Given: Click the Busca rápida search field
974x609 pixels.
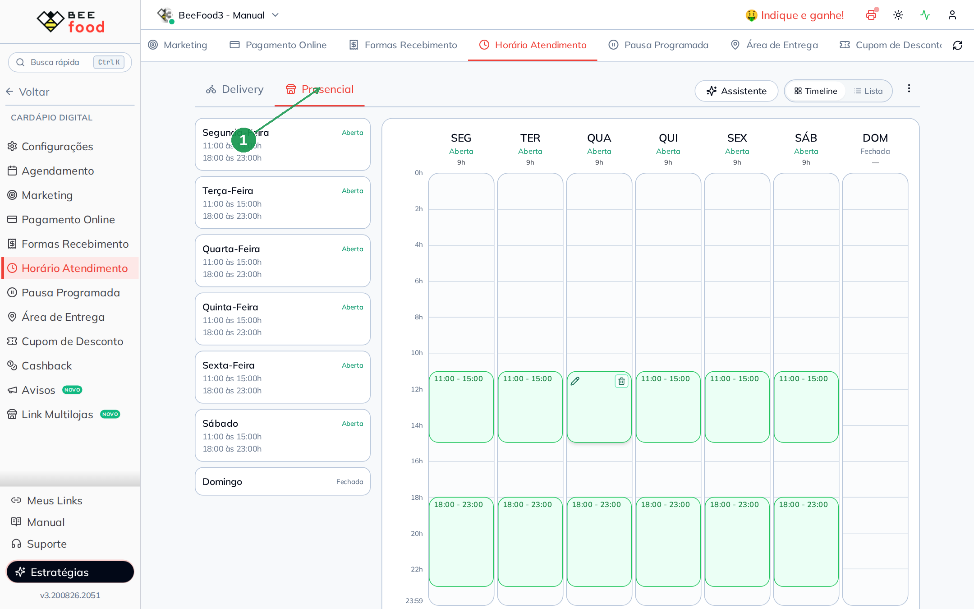Looking at the screenshot, I should click(x=70, y=62).
